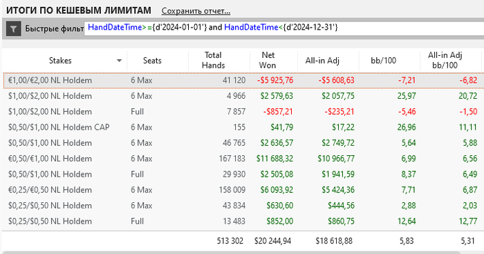The width and height of the screenshot is (484, 254).
Task: Click the horizontal scrollbar at bottom
Action: pos(232,253)
